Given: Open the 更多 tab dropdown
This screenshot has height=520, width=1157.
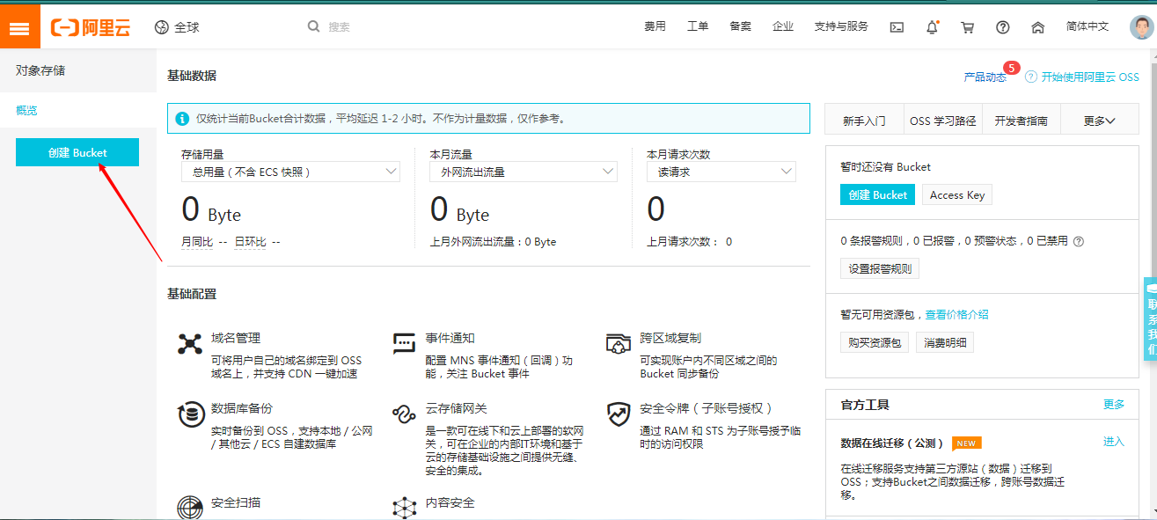Looking at the screenshot, I should [1100, 121].
